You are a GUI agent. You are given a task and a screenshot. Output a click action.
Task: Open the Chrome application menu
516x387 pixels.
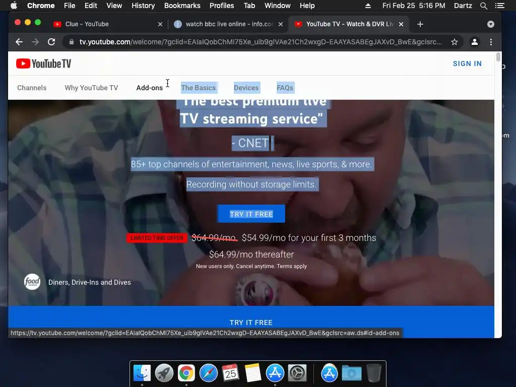tap(41, 6)
